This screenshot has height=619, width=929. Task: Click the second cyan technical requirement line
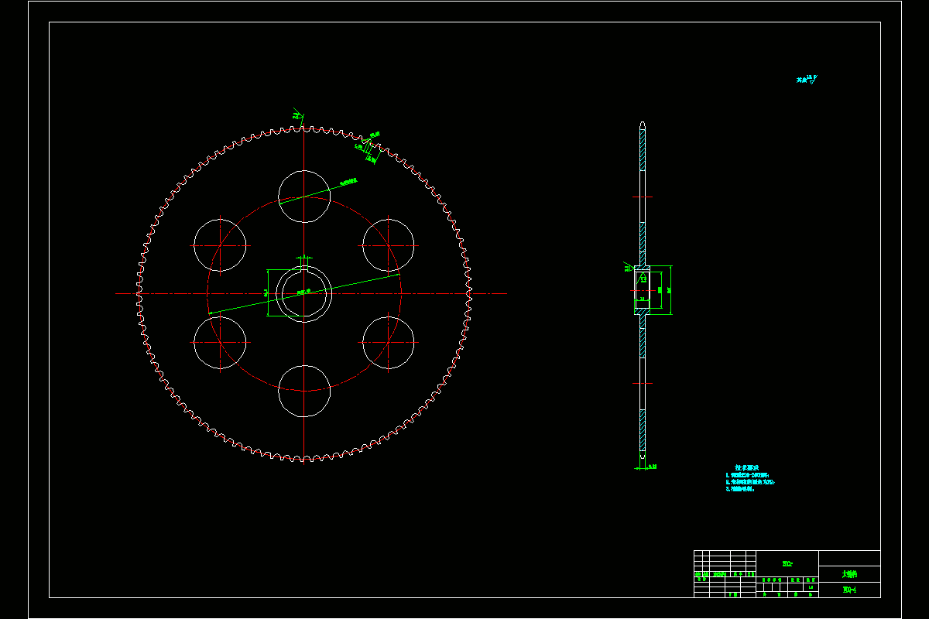tap(750, 482)
